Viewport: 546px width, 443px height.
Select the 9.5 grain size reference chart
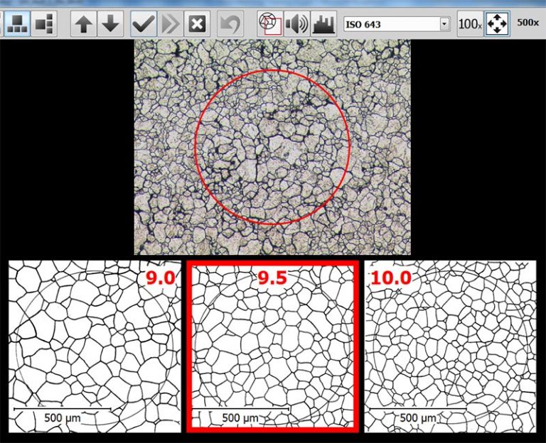pos(272,346)
